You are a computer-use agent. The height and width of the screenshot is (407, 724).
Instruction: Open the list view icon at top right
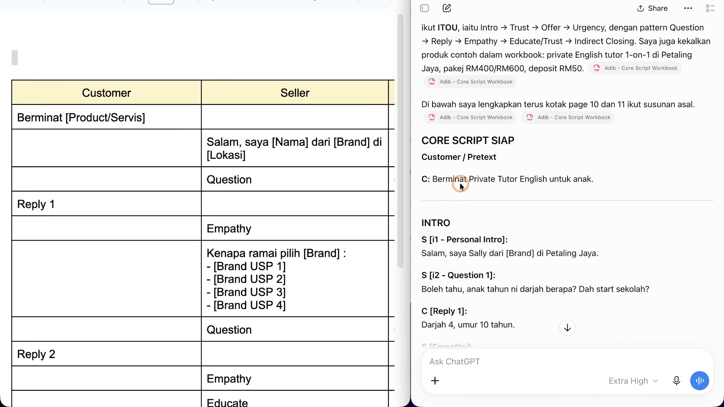pos(710,8)
